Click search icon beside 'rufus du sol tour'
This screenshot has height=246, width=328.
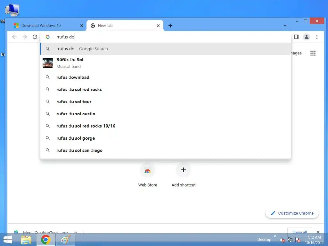click(48, 102)
